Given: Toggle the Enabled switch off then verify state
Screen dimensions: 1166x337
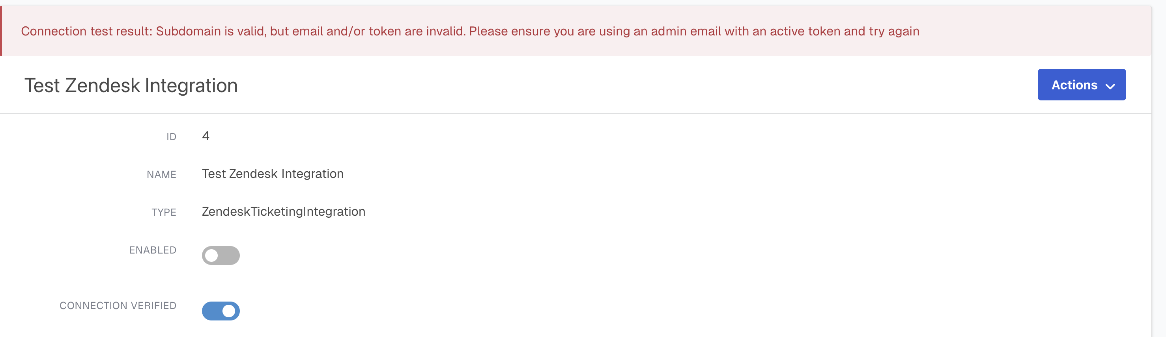Looking at the screenshot, I should coord(221,255).
